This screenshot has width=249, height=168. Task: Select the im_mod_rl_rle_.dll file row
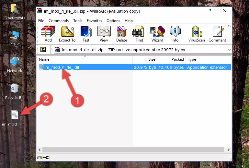pyautogui.click(x=134, y=67)
